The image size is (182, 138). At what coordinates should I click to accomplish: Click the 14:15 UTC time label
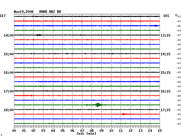(x=165, y=54)
